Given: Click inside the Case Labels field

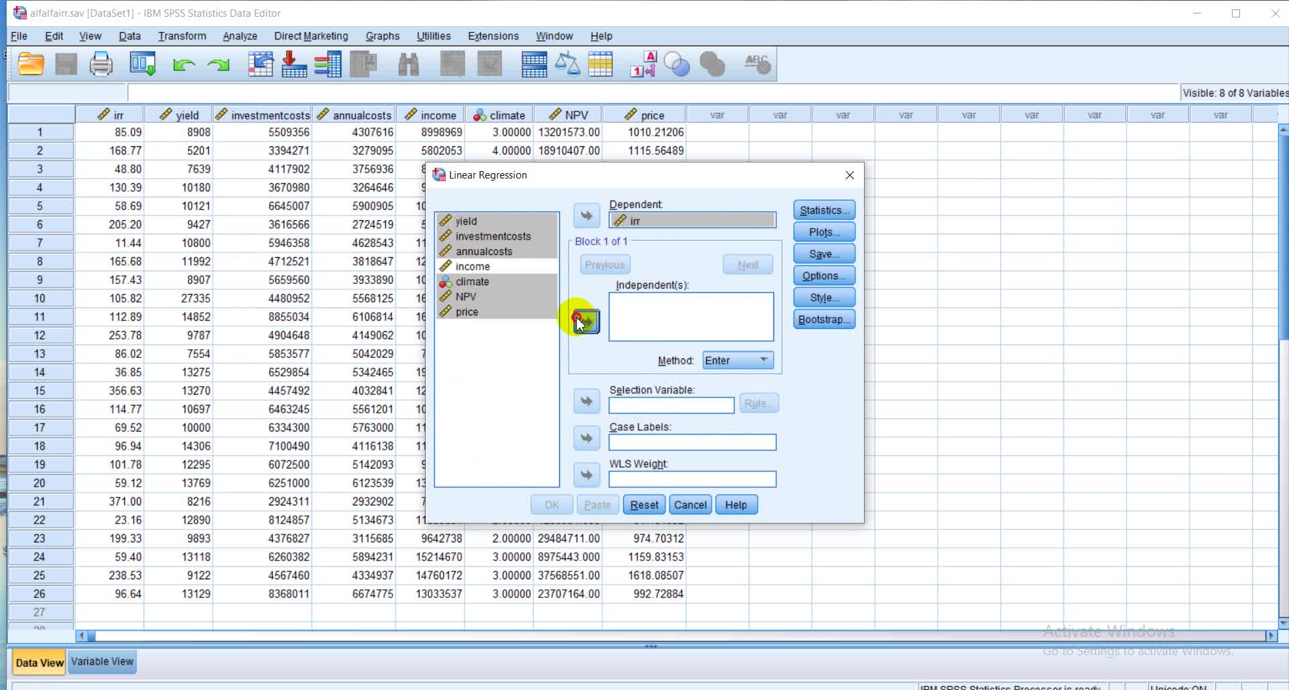Looking at the screenshot, I should 692,442.
